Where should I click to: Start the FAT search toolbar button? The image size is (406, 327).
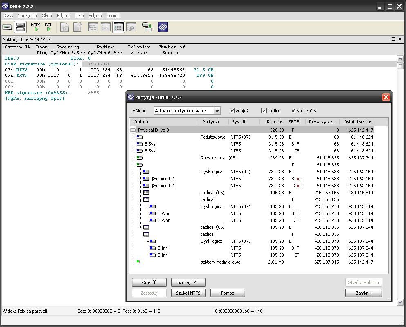pyautogui.click(x=49, y=27)
